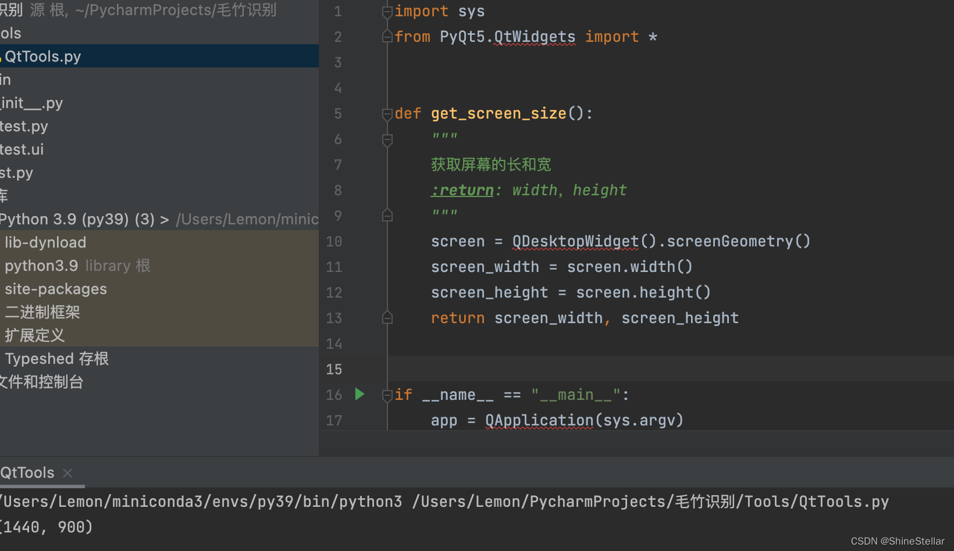This screenshot has width=954, height=551.
Task: Click screen_height variable on line 12
Action: click(x=489, y=292)
